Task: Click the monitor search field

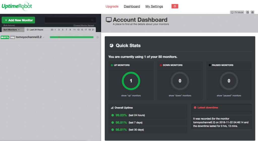Action: (x=70, y=20)
